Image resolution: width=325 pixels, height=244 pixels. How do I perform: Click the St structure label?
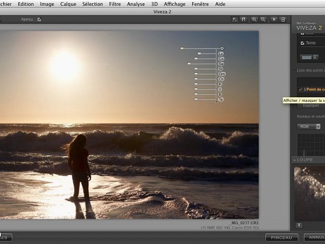[220, 69]
